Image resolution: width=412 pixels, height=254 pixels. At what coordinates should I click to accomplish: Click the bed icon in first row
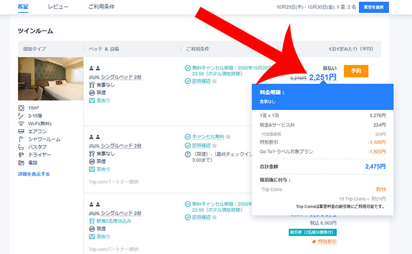pos(94,77)
